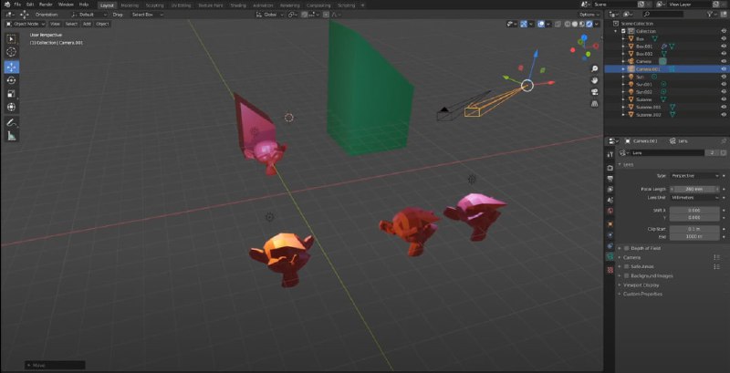Open the viewport Object menu
The height and width of the screenshot is (373, 730).
102,24
